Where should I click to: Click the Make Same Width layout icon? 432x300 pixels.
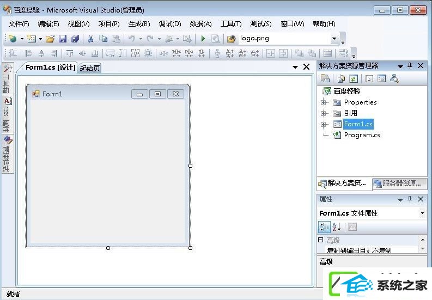[x=110, y=53]
